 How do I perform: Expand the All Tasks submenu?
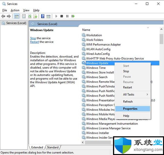point(133,94)
